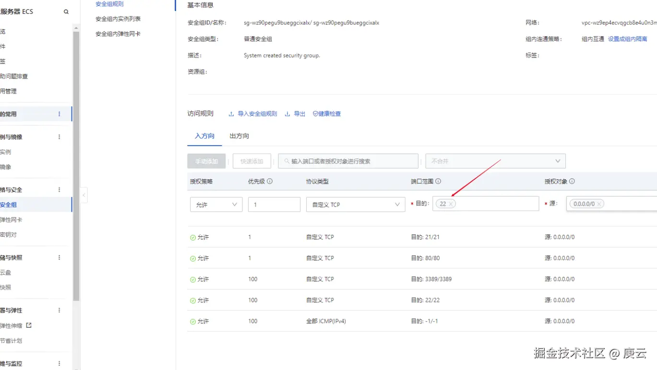Viewport: 657px width, 370px height.
Task: Click the security group ID text sg-wz90pegu9bueggcixalx
Action: coord(278,23)
